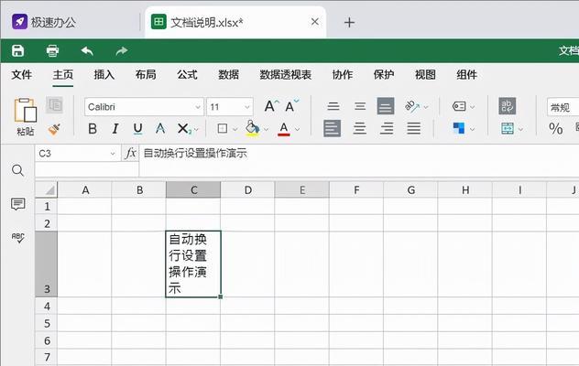Screen dimensions: 579x366
Task: Redo the last action
Action: click(x=122, y=50)
